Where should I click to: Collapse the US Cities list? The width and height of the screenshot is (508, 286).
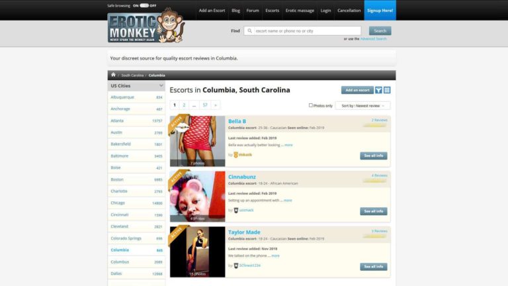point(161,85)
